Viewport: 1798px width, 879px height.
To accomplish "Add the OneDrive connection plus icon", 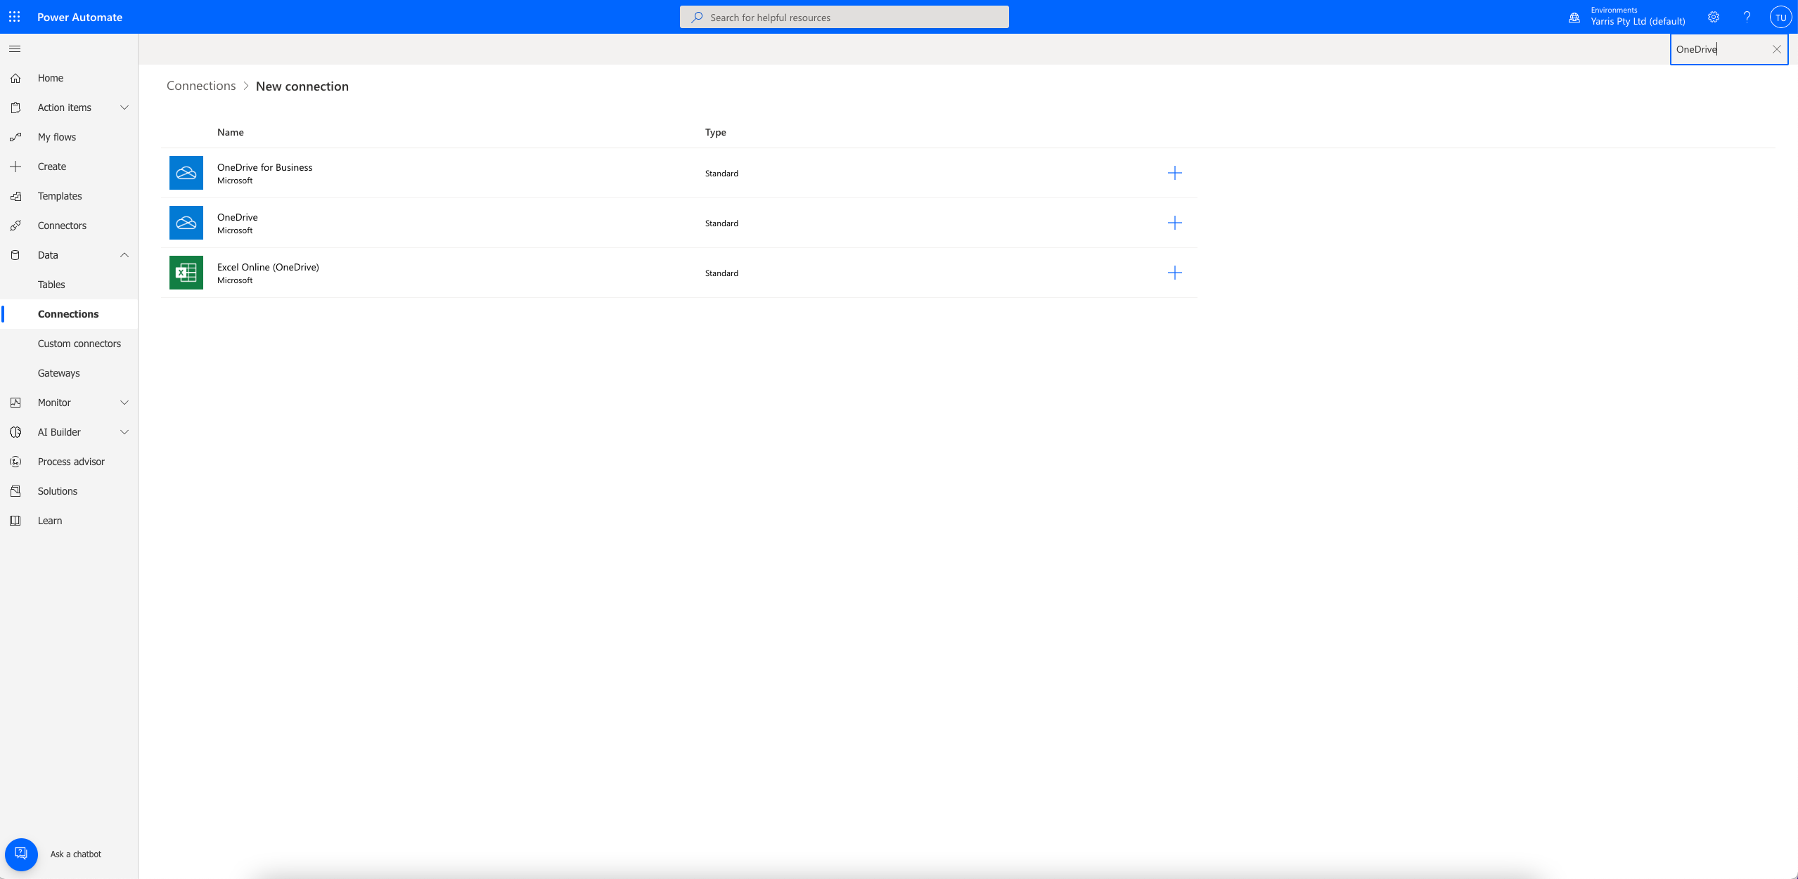I will click(x=1174, y=223).
